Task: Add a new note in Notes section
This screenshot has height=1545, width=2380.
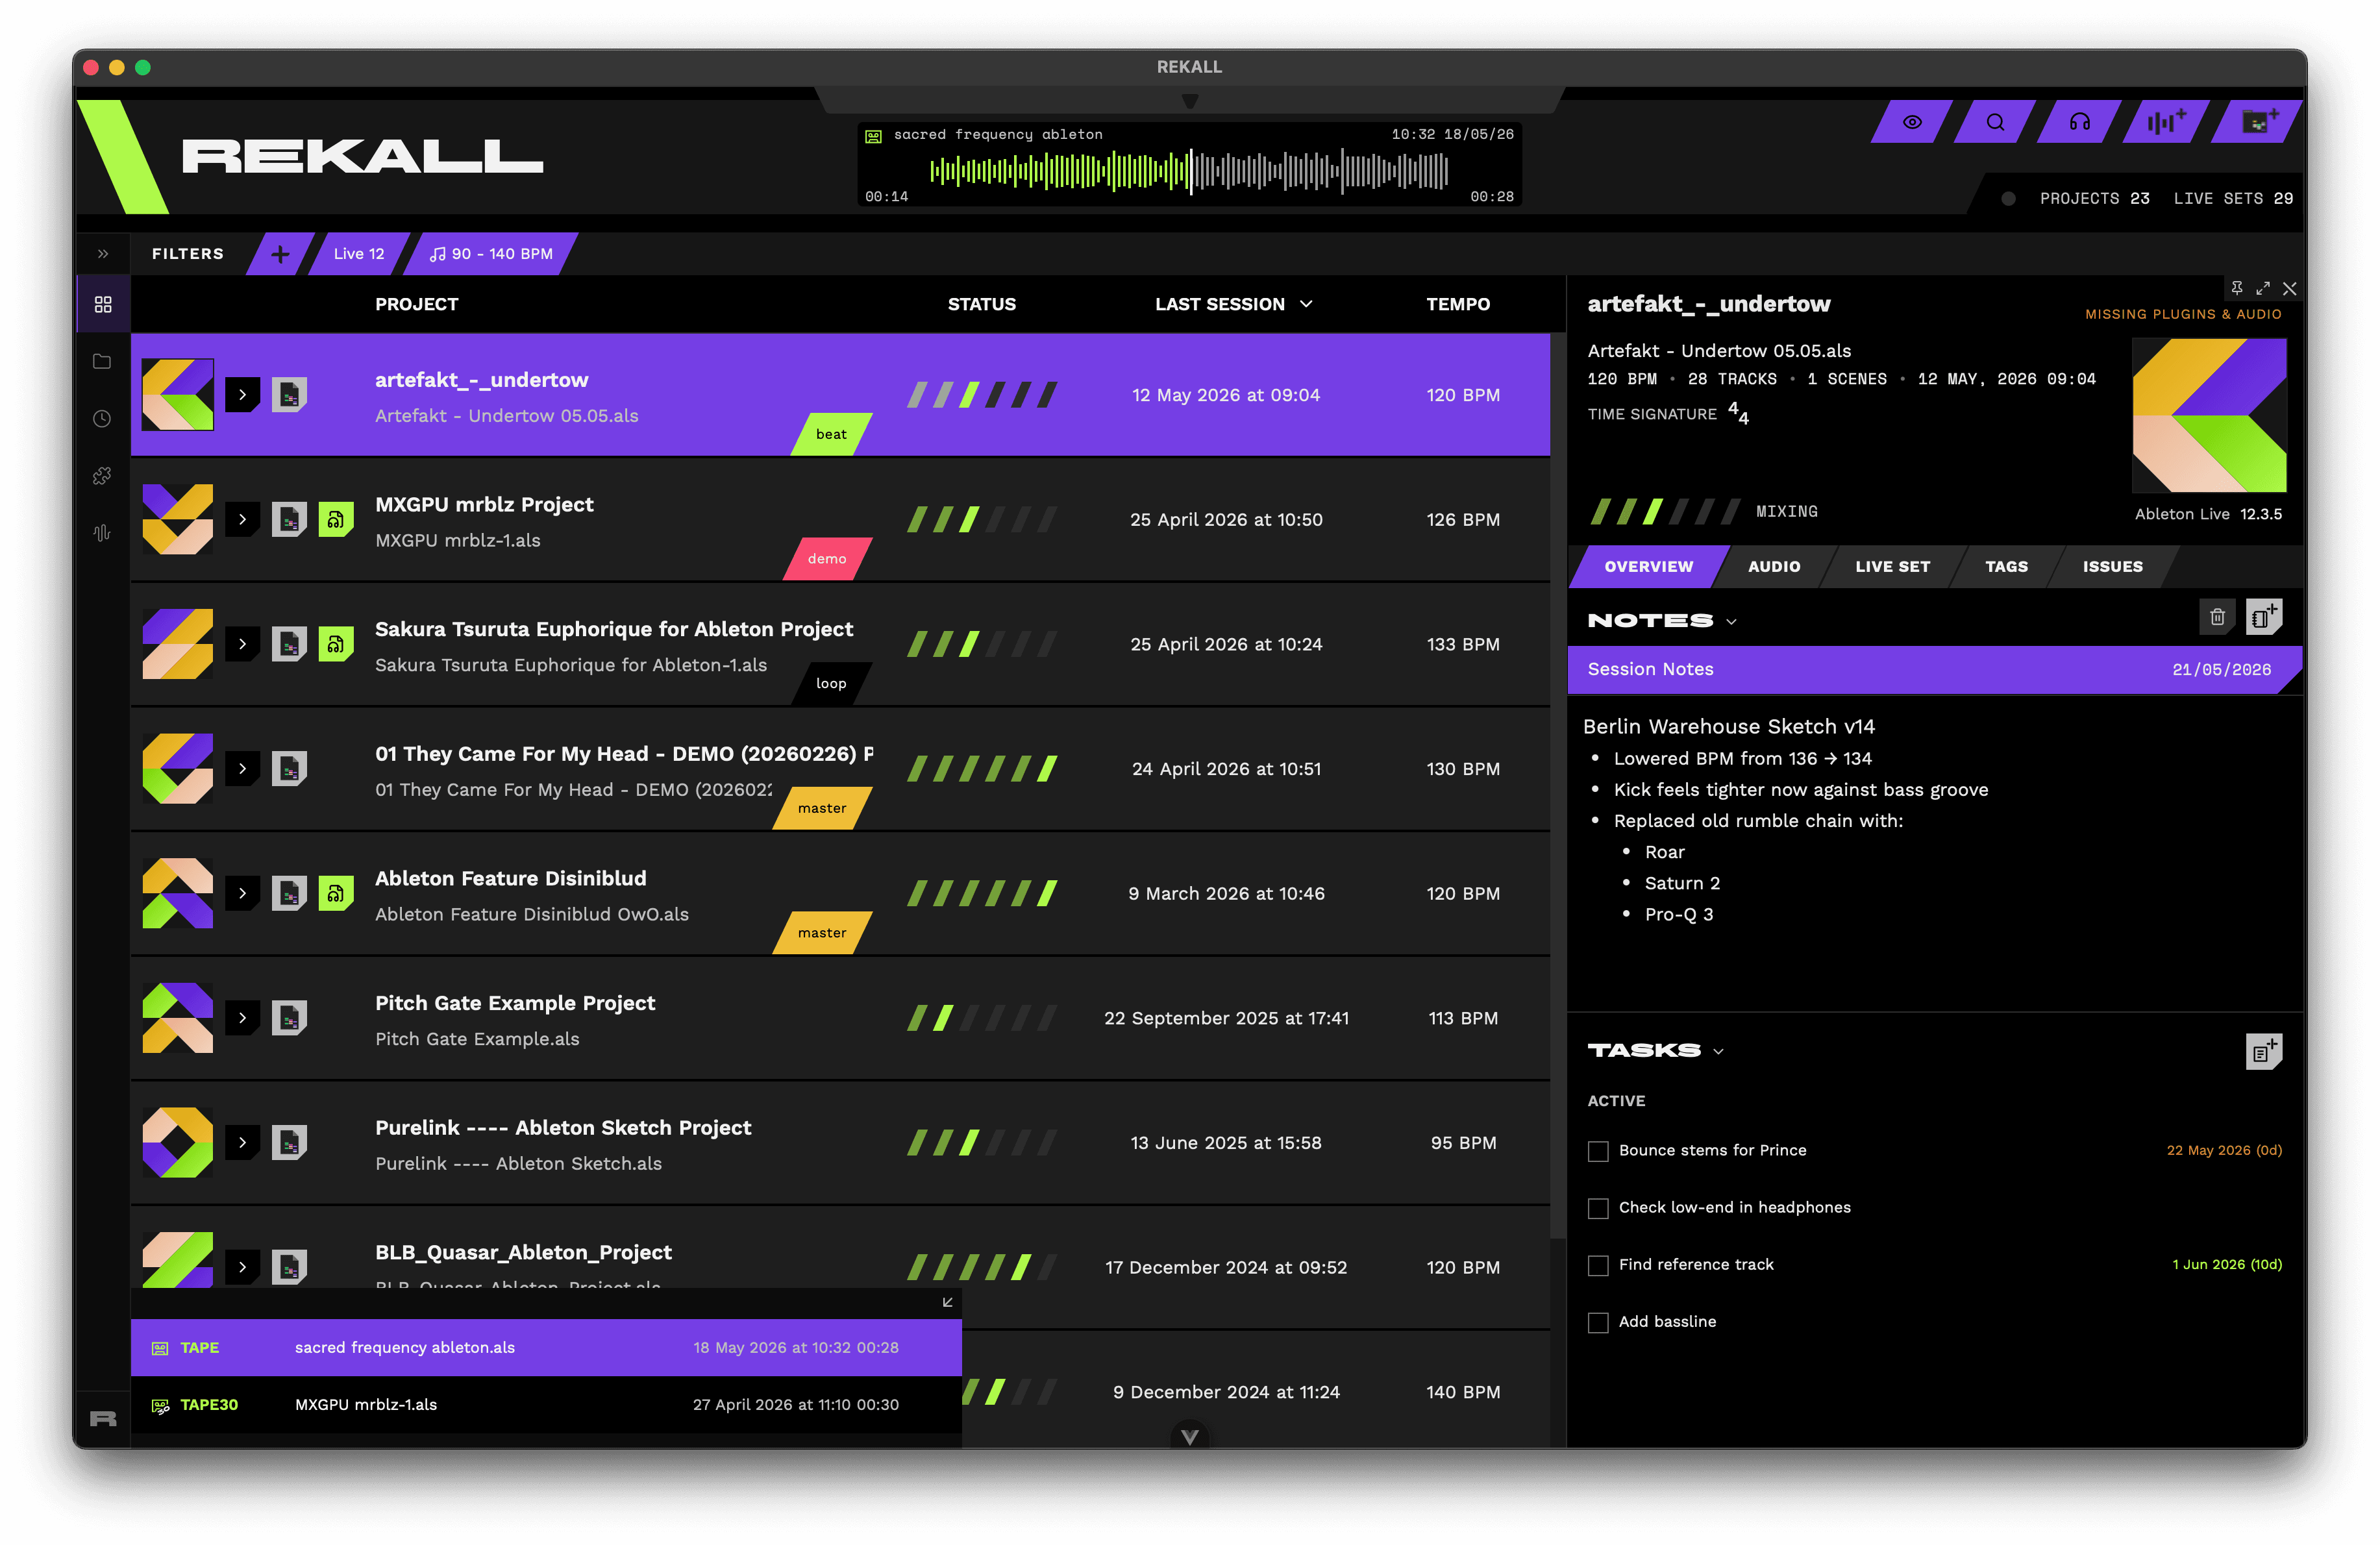Action: (x=2264, y=617)
